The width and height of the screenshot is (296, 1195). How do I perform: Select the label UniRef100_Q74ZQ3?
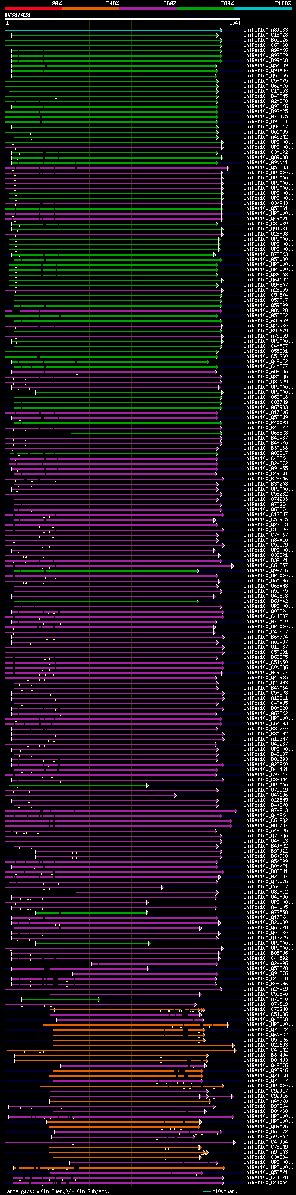[265, 499]
